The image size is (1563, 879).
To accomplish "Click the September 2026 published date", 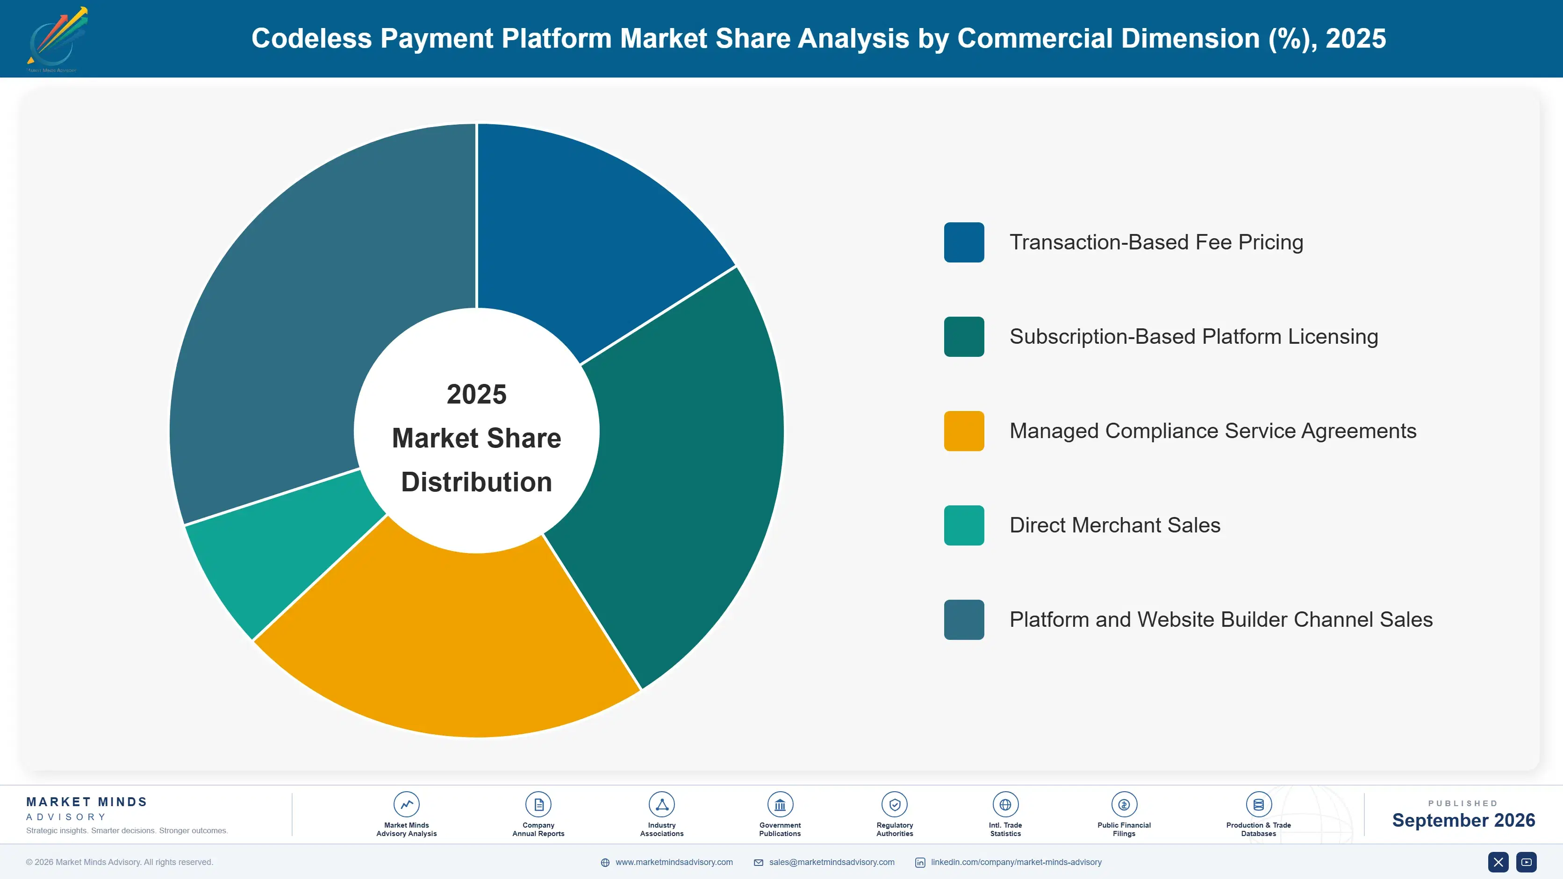I will point(1463,820).
